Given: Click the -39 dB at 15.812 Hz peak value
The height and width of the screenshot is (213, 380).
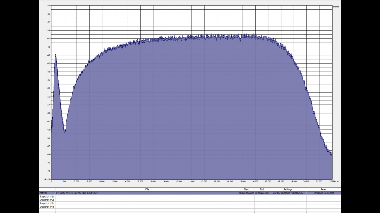Looking at the screenshot, I should [x=323, y=193].
